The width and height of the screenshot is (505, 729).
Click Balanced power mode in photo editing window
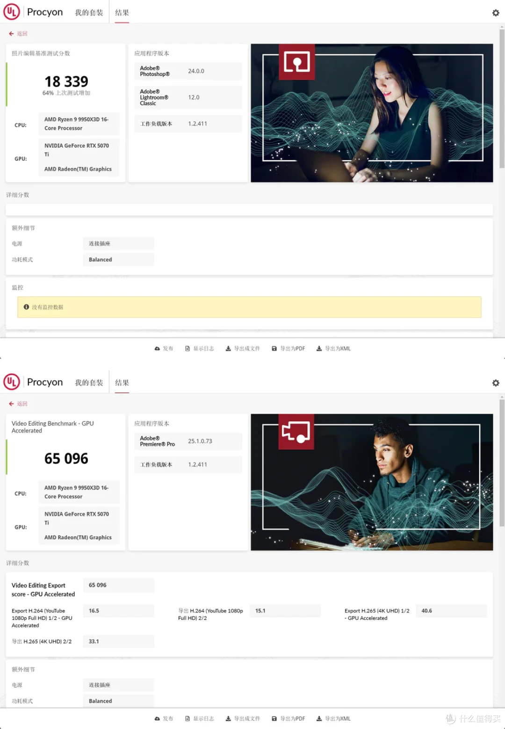click(x=118, y=259)
